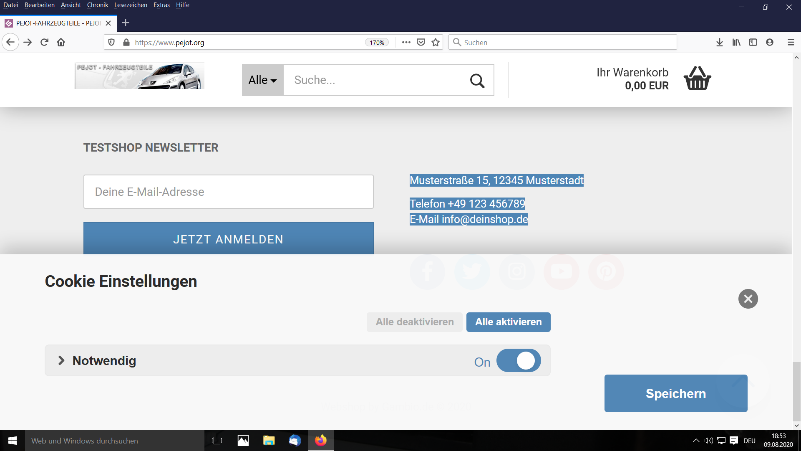Open page actions three-dots menu
This screenshot has height=451, width=801.
(x=406, y=42)
